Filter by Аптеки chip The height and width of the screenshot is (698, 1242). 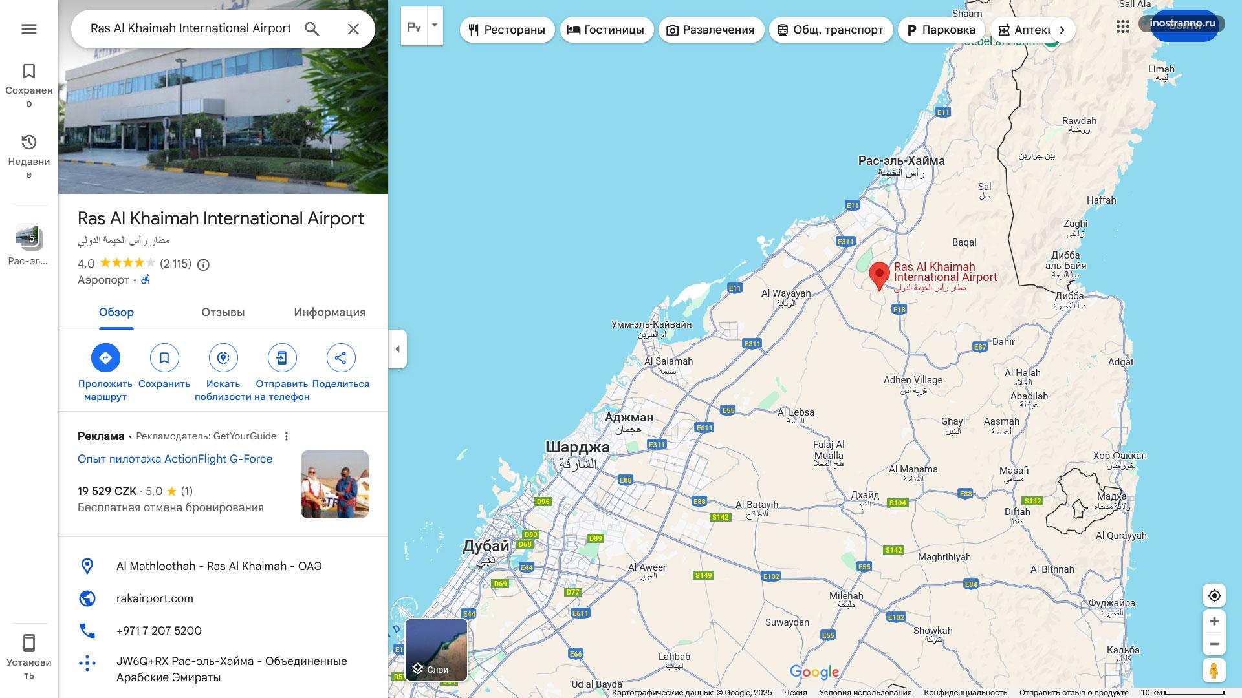coord(1022,30)
